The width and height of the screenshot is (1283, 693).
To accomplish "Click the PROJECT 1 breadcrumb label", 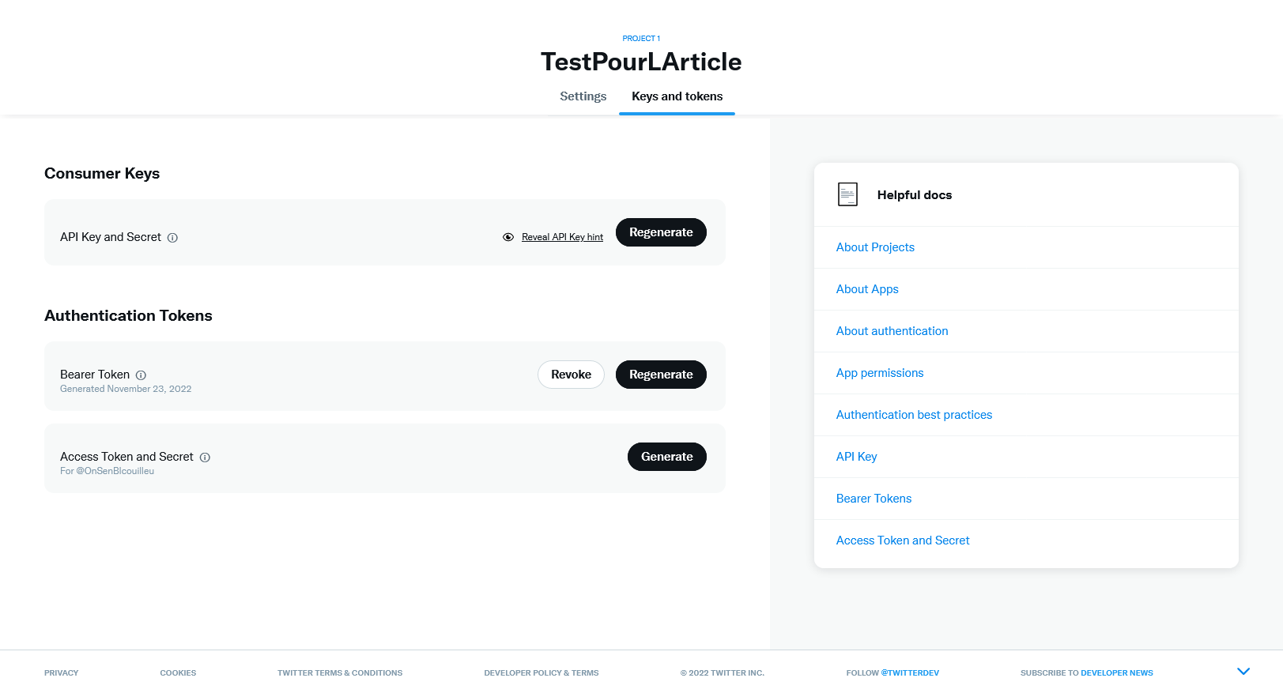I will (x=641, y=39).
